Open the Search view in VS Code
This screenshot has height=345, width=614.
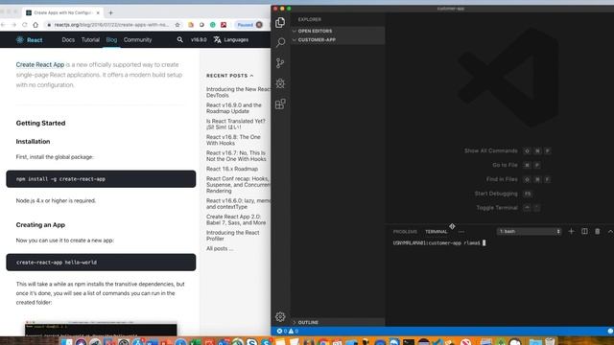tap(280, 42)
